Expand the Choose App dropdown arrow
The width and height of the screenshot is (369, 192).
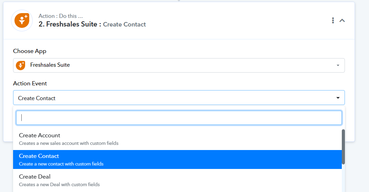[338, 65]
